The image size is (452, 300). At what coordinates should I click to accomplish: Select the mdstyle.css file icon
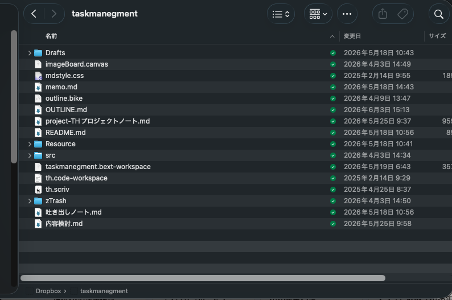(38, 76)
